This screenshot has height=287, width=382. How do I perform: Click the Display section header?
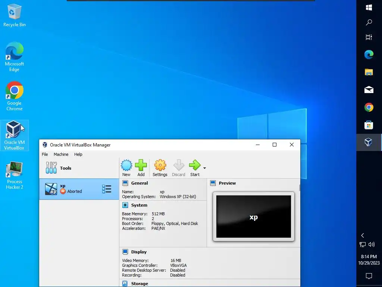pos(139,252)
